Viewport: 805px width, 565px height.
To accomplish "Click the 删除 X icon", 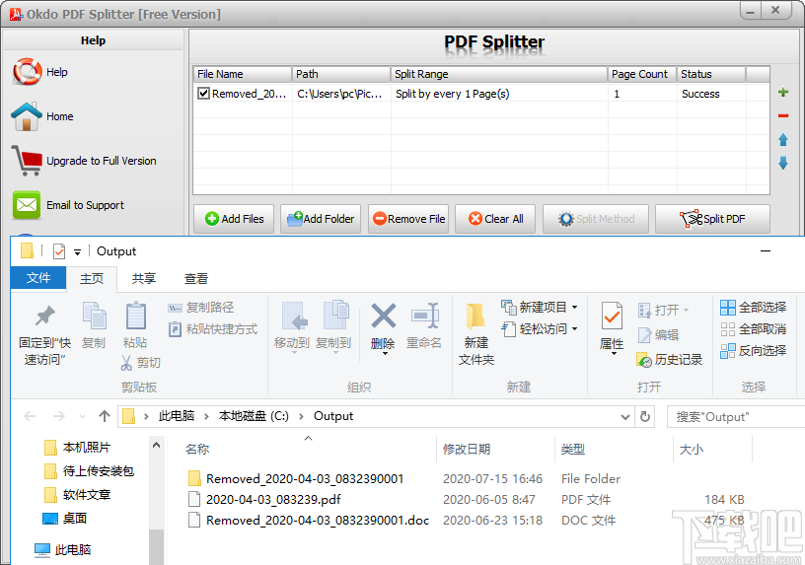I will [x=384, y=316].
